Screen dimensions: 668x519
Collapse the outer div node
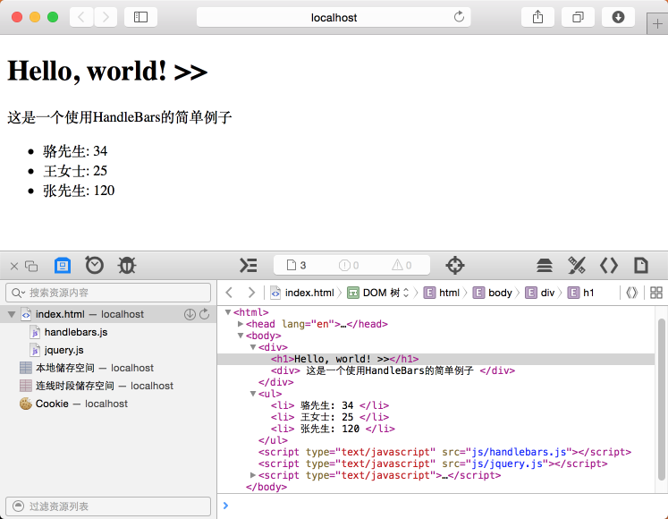coord(253,347)
